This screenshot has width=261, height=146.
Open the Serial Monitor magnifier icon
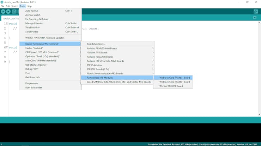point(256,12)
